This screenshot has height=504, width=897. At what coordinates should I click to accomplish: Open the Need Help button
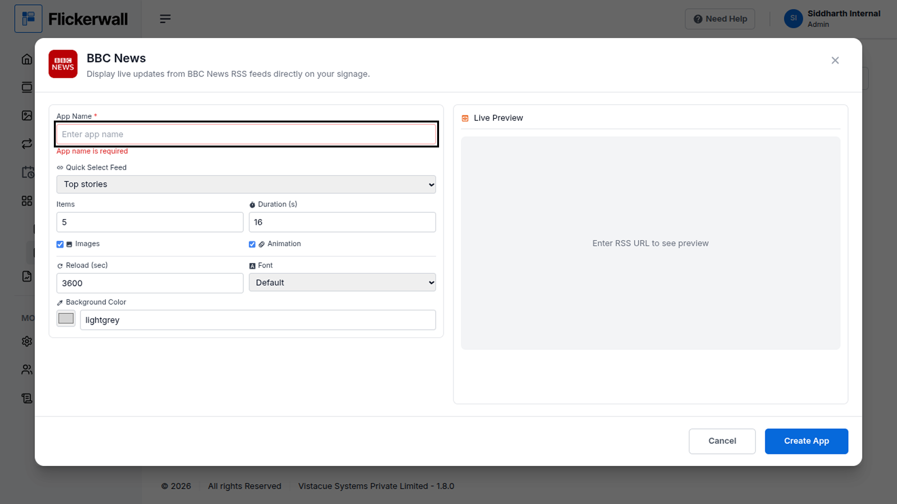click(x=720, y=19)
